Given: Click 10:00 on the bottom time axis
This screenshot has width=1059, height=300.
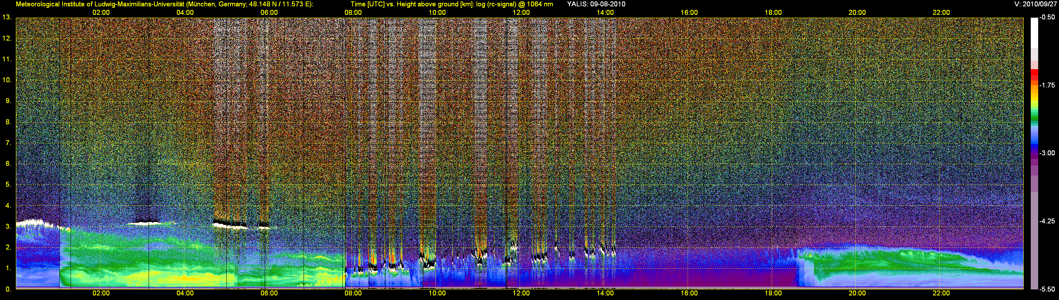Looking at the screenshot, I should pyautogui.click(x=437, y=293).
